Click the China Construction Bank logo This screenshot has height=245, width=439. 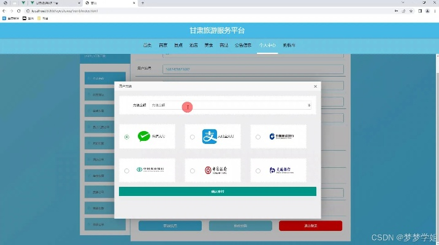[281, 136]
